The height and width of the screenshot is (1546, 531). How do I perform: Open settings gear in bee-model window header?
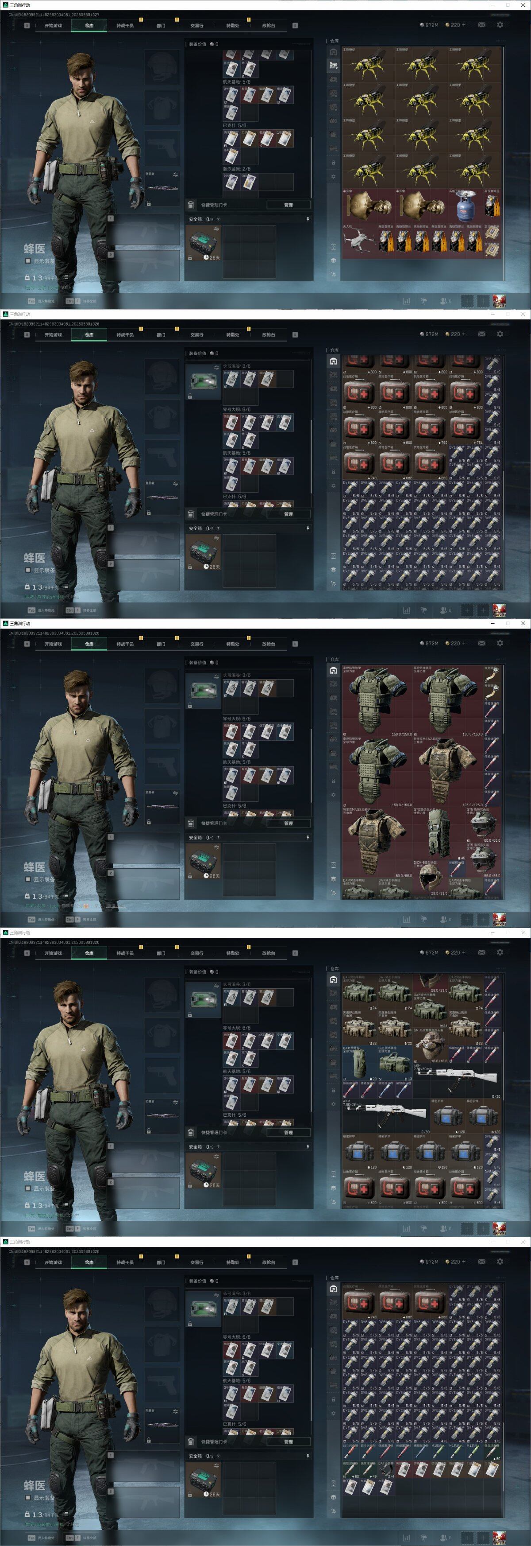click(500, 25)
